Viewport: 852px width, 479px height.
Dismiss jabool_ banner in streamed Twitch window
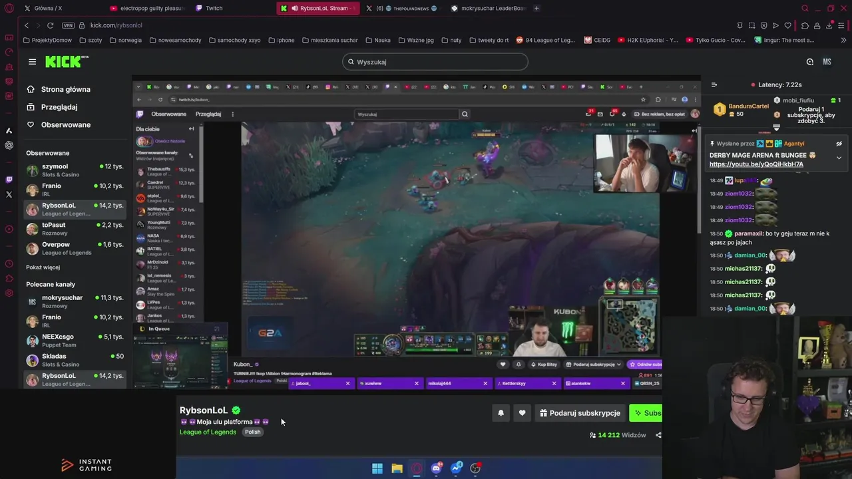point(347,383)
